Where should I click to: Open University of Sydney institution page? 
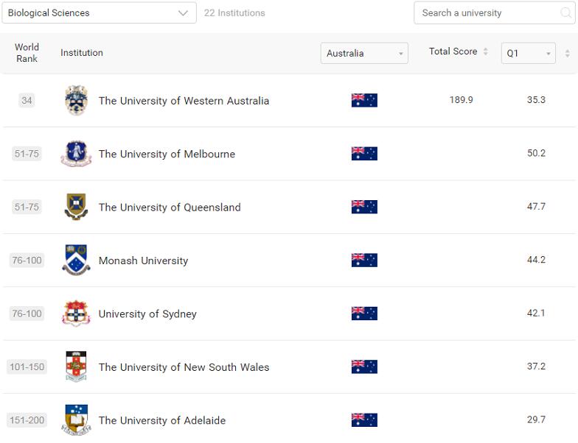point(147,314)
